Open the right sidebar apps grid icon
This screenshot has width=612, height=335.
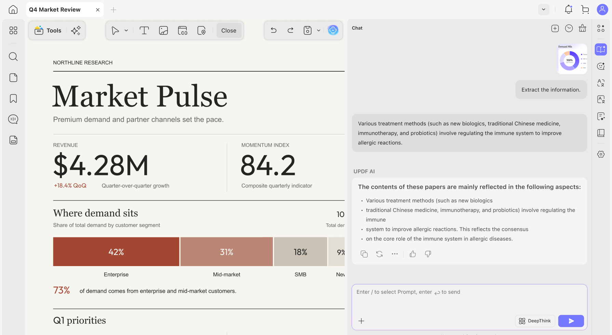[601, 28]
